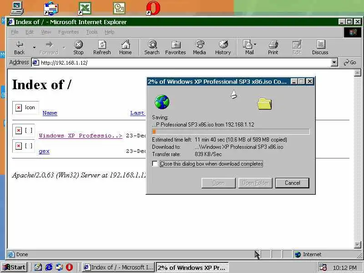Screen dimensions: 364x273
Task: Open the Edit menu
Action: [x=30, y=32]
